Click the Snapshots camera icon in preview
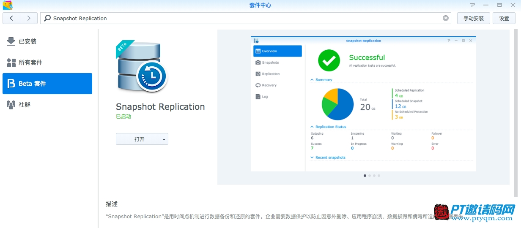 pyautogui.click(x=258, y=62)
